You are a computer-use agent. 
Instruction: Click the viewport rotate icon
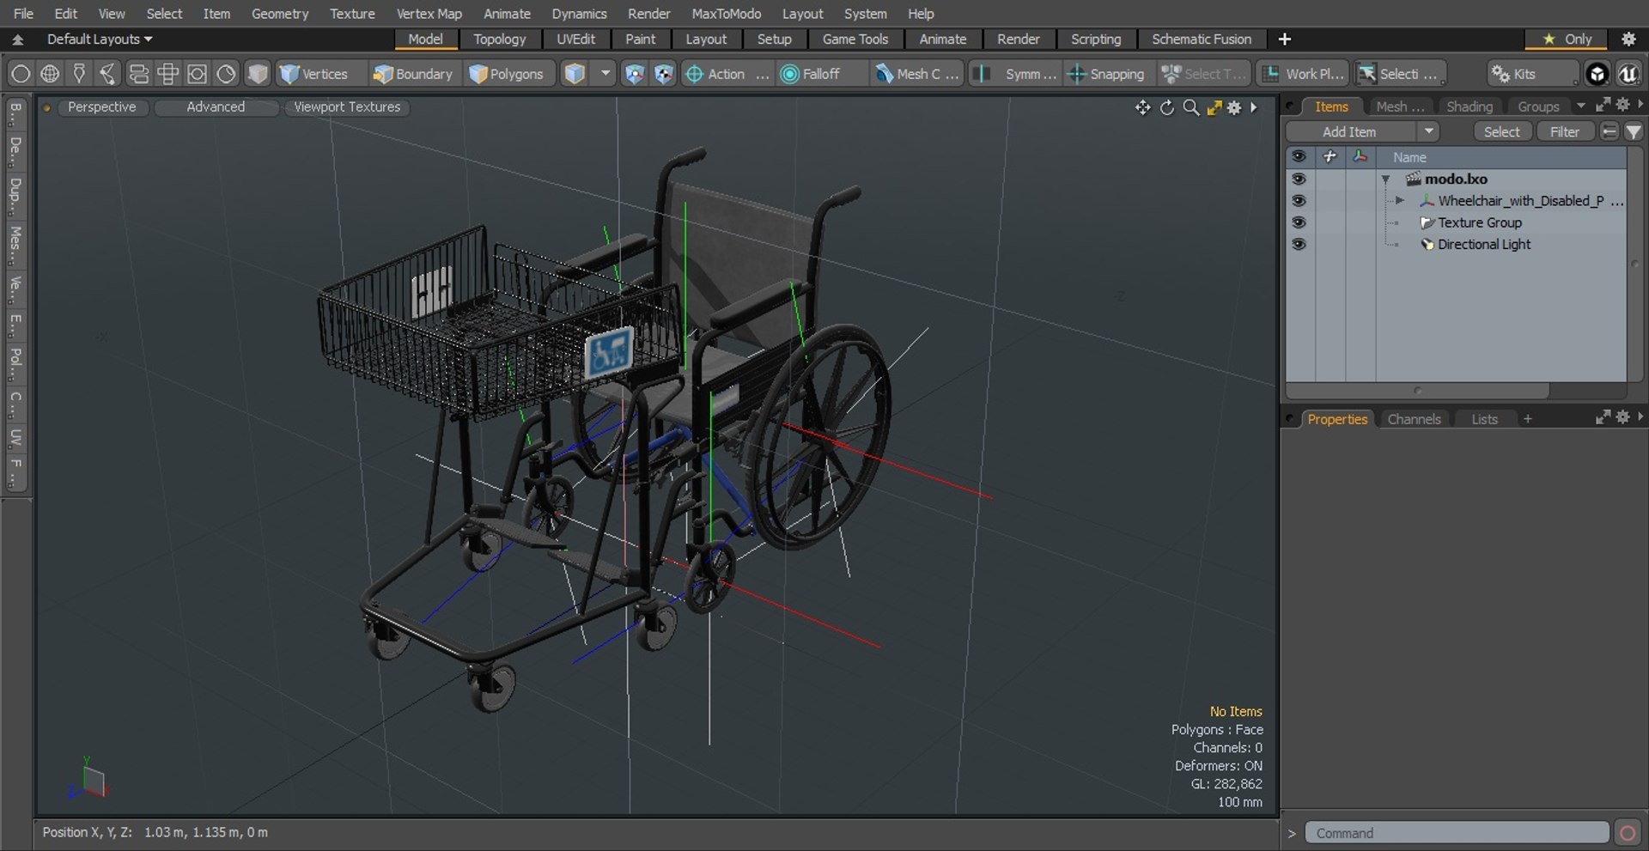[x=1166, y=107]
